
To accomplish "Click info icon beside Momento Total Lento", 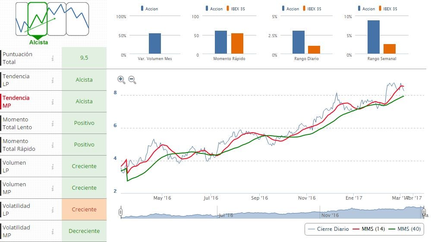I will (53, 123).
